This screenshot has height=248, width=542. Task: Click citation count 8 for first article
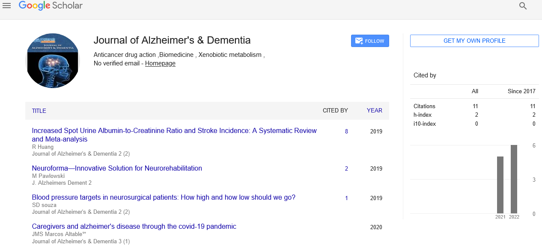pos(346,131)
